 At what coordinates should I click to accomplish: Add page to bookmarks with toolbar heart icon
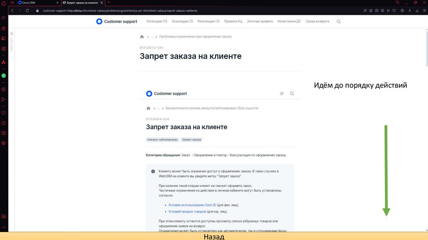(394, 10)
